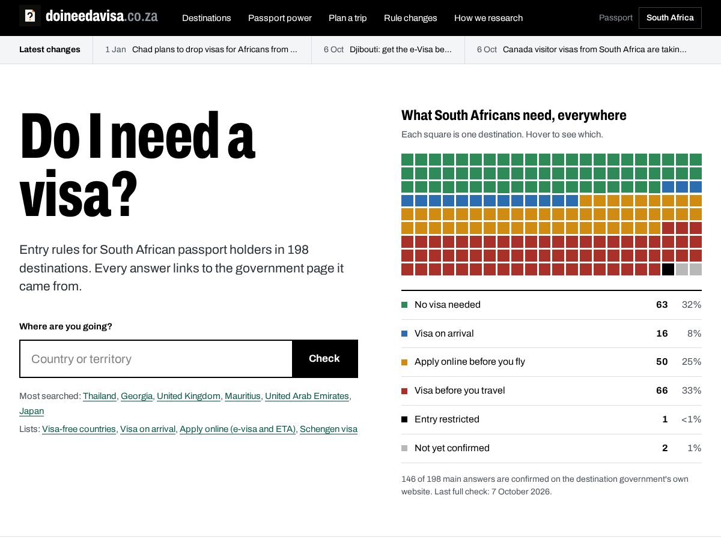This screenshot has width=721, height=540.
Task: Open United Kingdom link
Action: click(189, 396)
